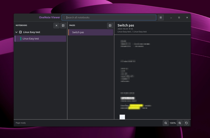
Task: Reset zoom with the circular arrow
Action: [187, 123]
